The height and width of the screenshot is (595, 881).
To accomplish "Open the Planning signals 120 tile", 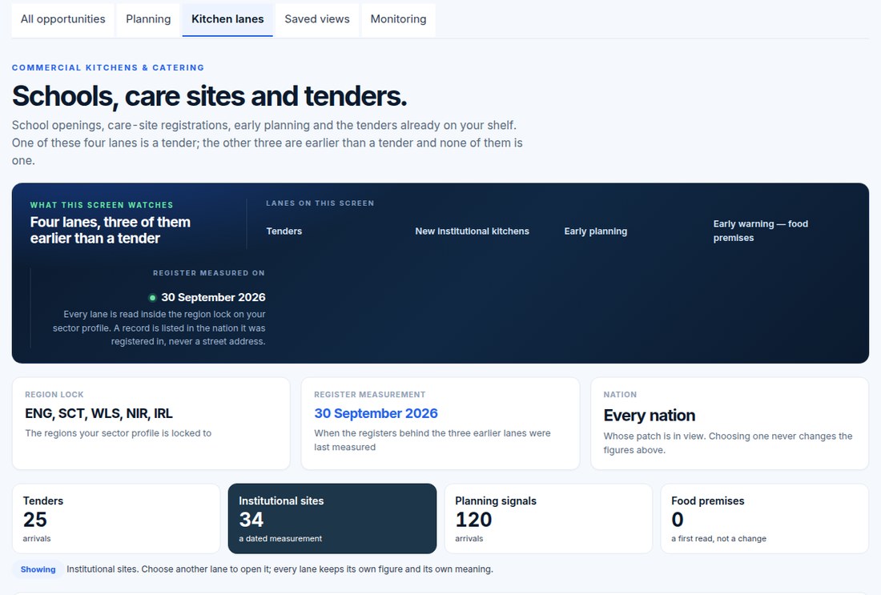I will [549, 519].
